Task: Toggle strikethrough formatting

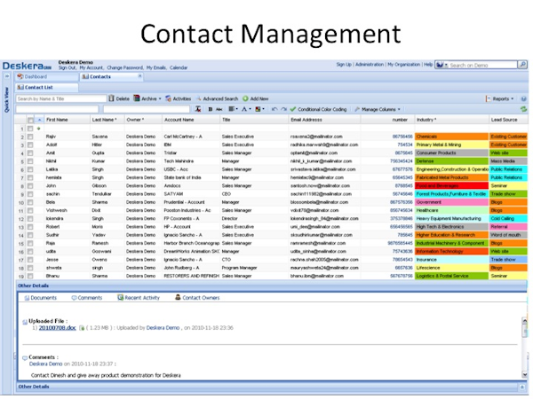Action: pyautogui.click(x=219, y=109)
